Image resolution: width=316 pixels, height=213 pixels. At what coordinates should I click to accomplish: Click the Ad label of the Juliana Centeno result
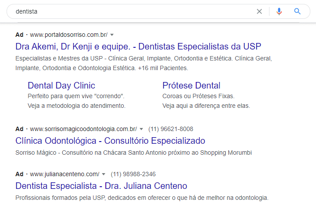(19, 174)
